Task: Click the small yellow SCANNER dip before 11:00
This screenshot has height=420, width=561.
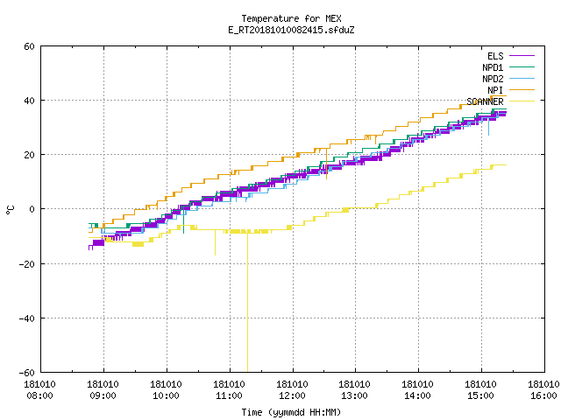Action: point(215,243)
